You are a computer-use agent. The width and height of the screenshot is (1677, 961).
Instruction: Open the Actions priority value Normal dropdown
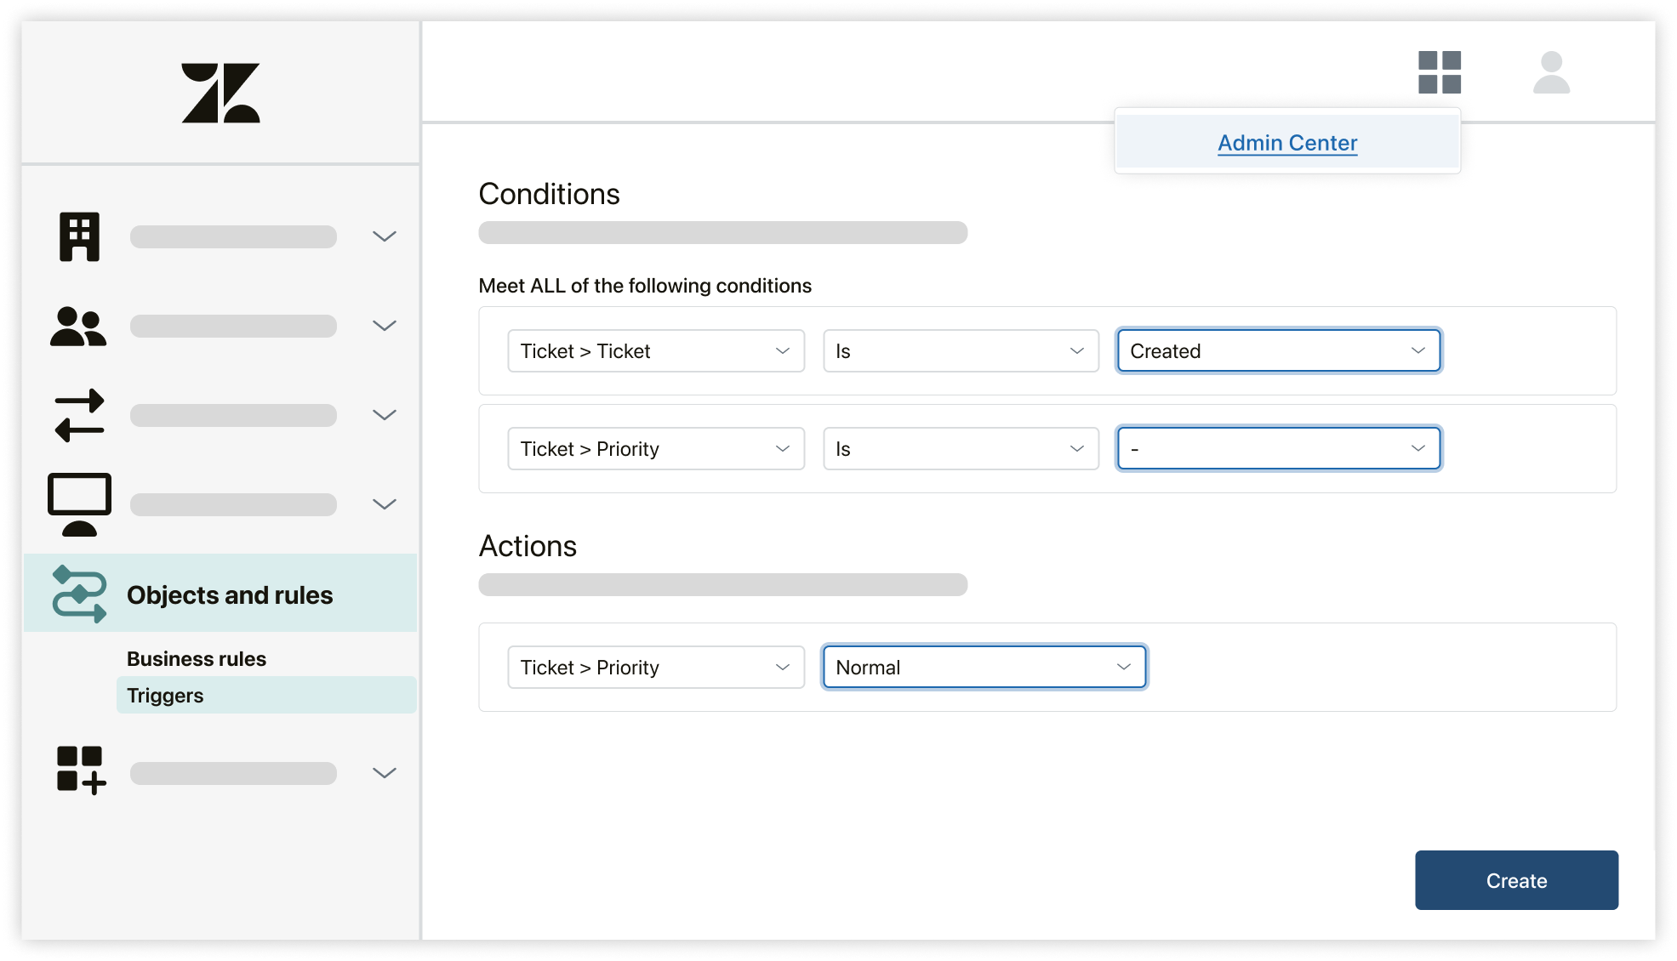click(983, 668)
